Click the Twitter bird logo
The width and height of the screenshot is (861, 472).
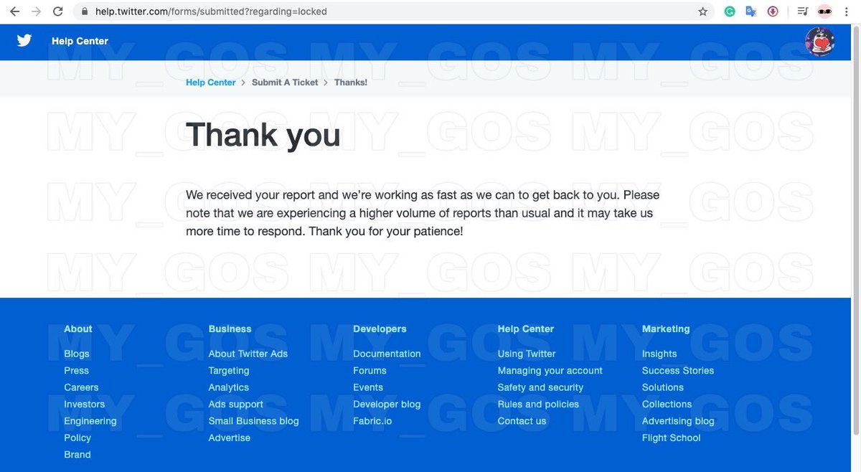tap(24, 41)
